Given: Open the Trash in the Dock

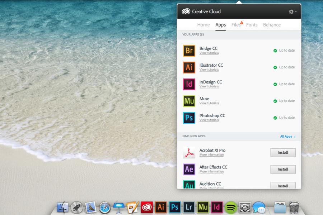Looking at the screenshot, I should tap(294, 207).
